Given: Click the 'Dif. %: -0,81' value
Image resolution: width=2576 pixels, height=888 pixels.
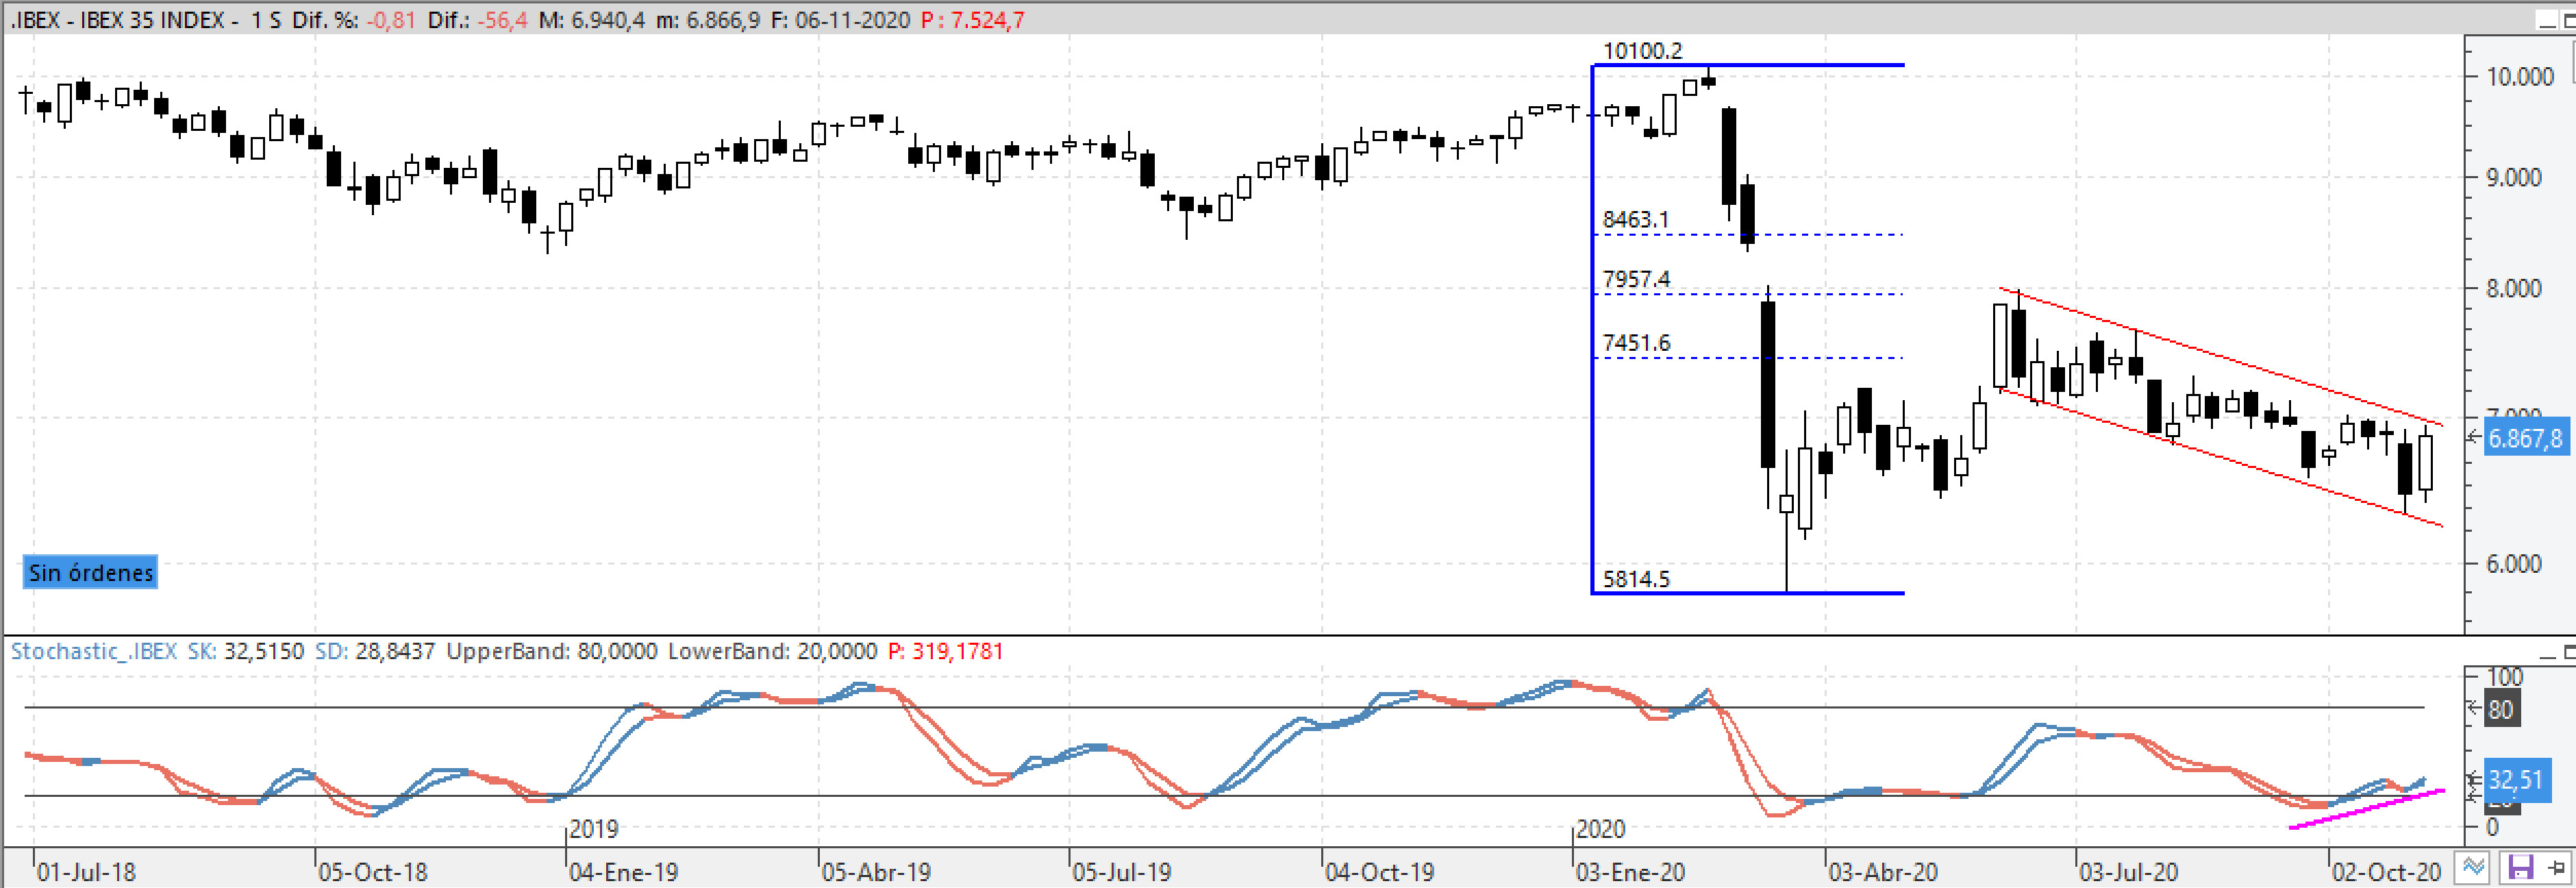Looking at the screenshot, I should click(x=353, y=20).
